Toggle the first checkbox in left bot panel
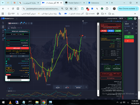 pyautogui.click(x=6, y=61)
